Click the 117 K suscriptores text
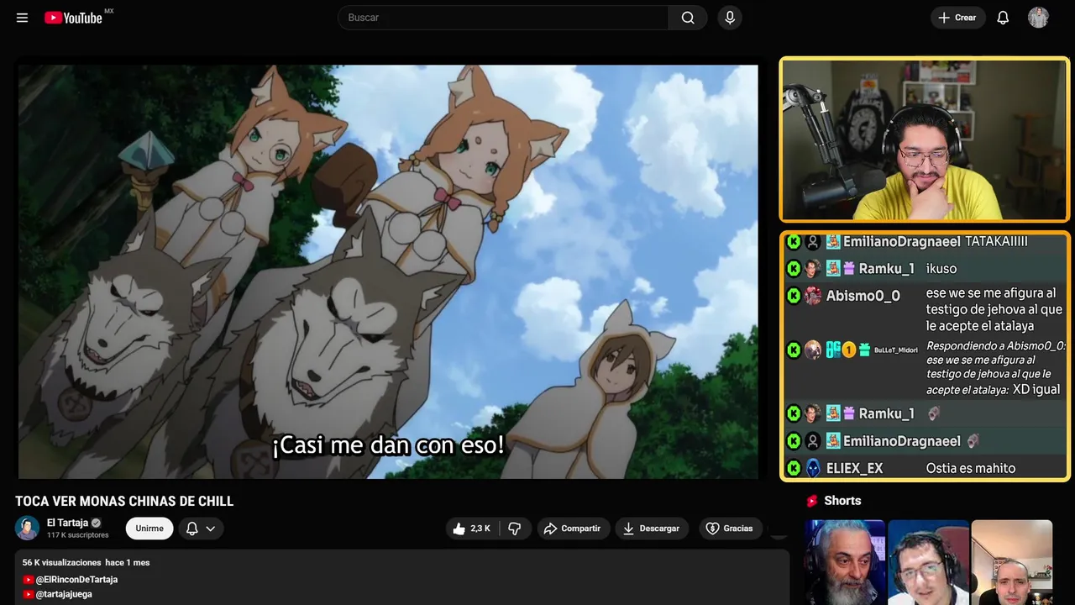This screenshot has height=605, width=1075. (78, 535)
